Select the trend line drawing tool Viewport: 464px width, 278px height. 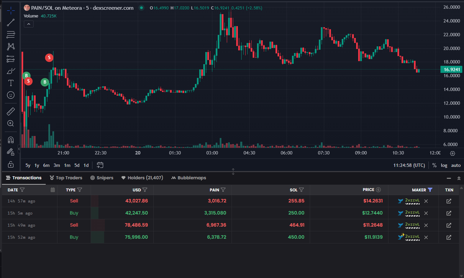(10, 23)
